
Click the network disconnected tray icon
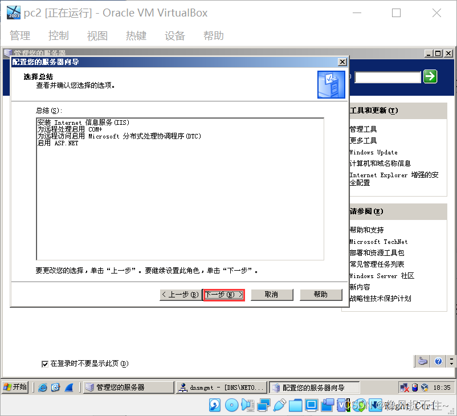[x=405, y=388]
